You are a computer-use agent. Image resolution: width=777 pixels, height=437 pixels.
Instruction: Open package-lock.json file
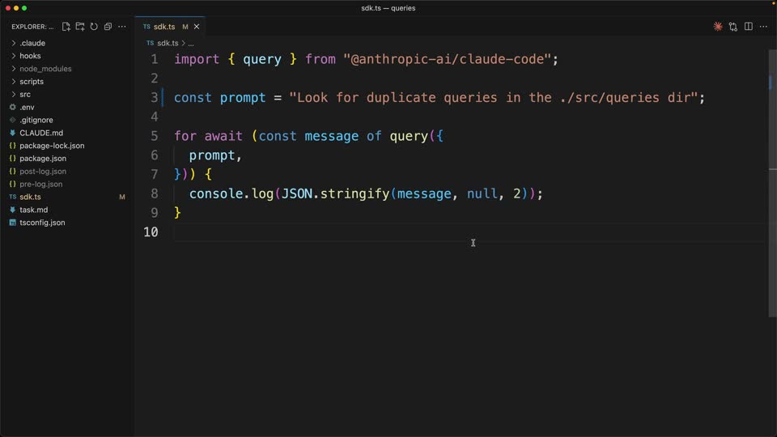click(x=67, y=146)
